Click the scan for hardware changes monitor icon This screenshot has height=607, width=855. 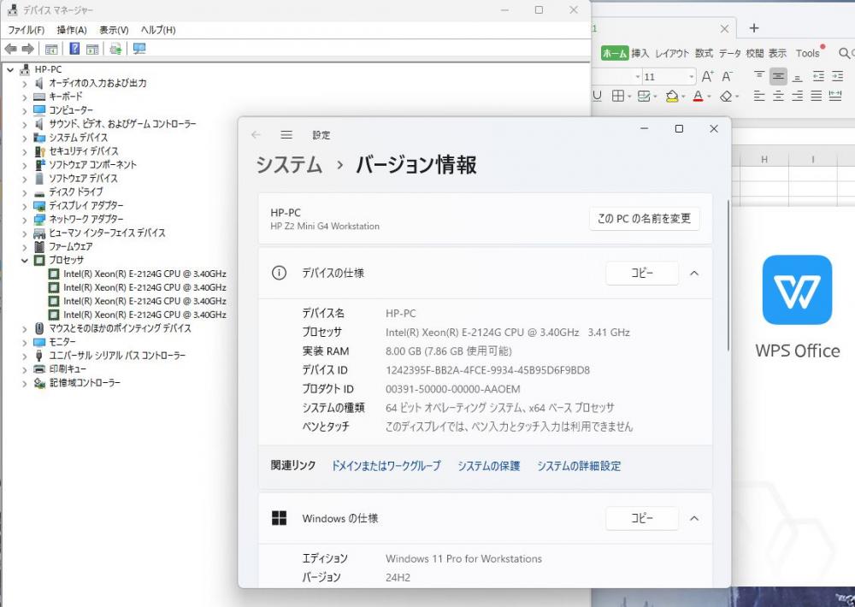click(139, 49)
